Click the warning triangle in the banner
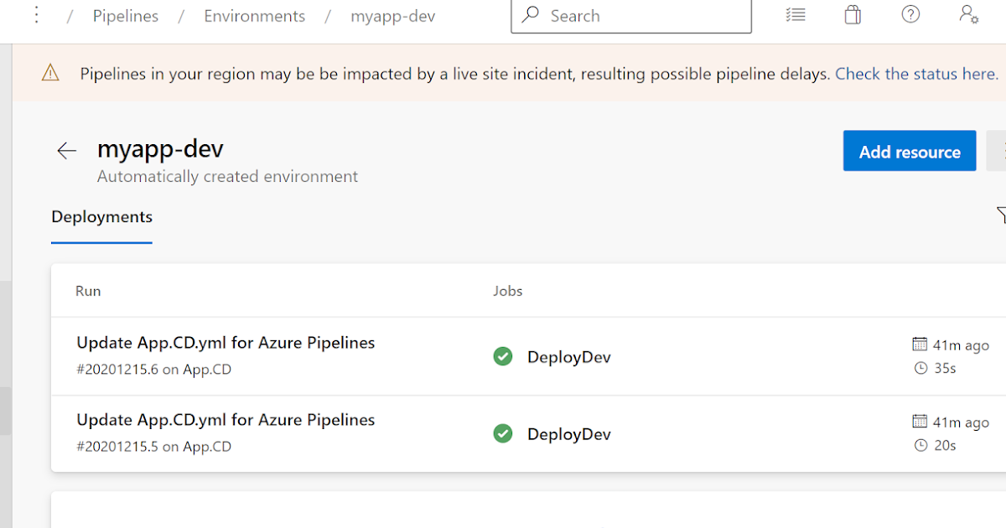The image size is (1006, 528). [50, 73]
